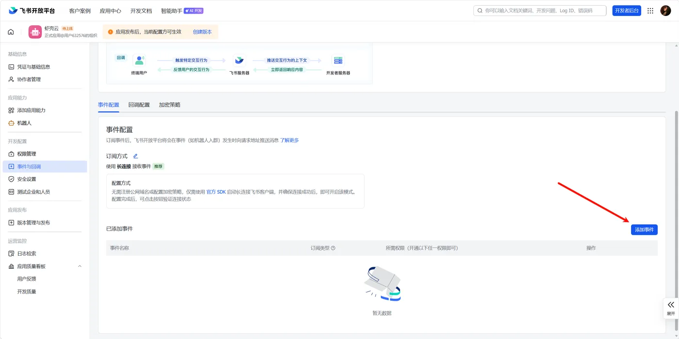
Task: Open the 官方 SDK link
Action: (216, 192)
